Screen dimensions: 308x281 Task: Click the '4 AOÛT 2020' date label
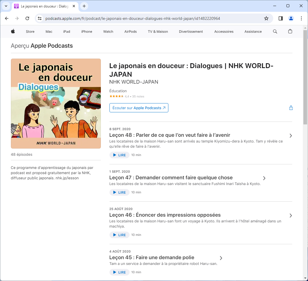point(120,251)
